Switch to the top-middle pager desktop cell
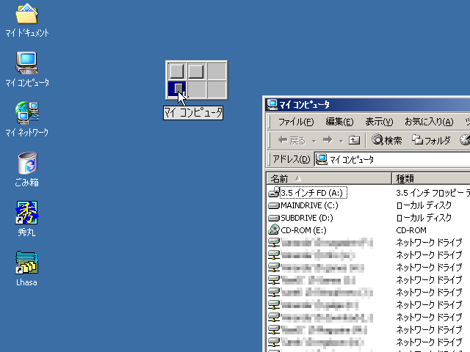The height and width of the screenshot is (352, 470). click(196, 71)
